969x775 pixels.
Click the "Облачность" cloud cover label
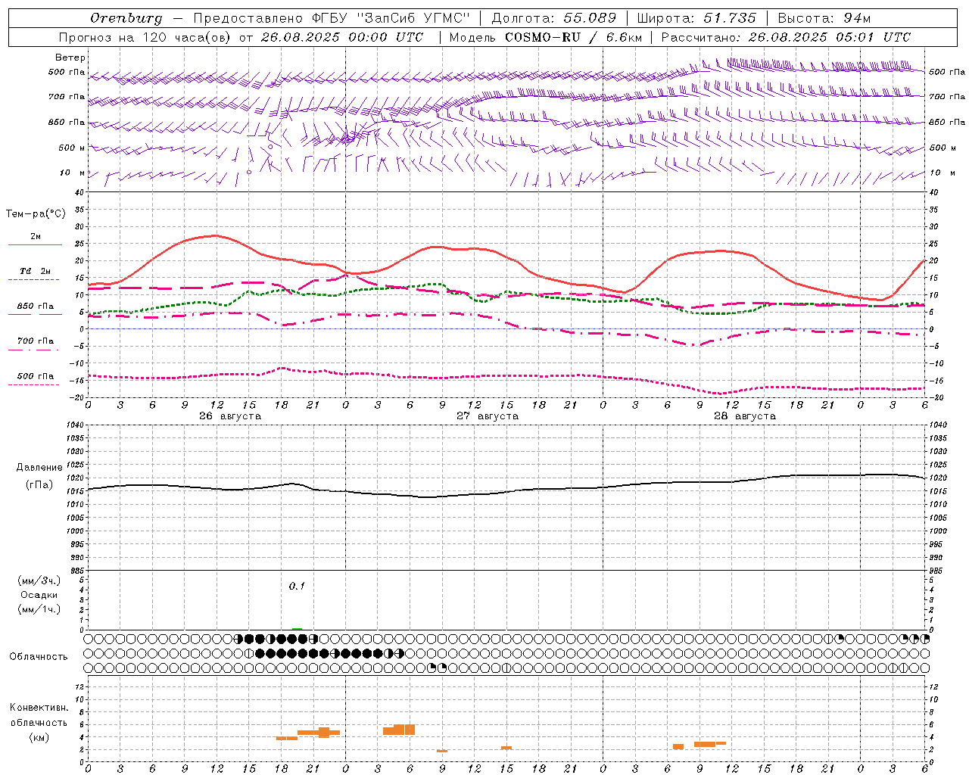point(39,657)
